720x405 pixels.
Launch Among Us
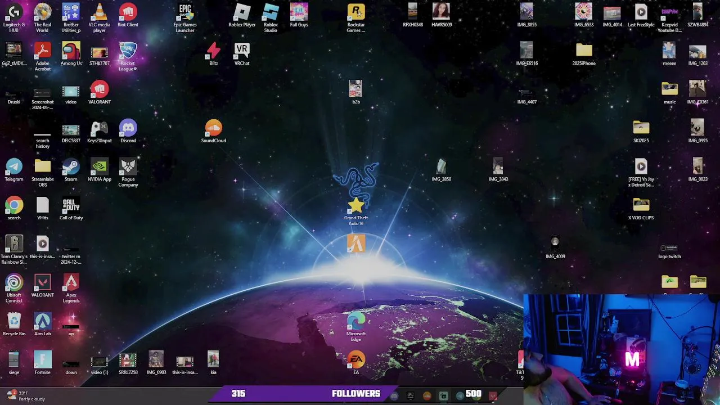coord(71,55)
